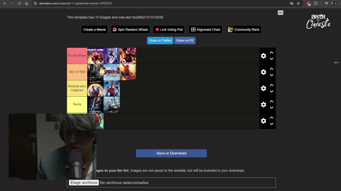
Task: Click the Save or Download button
Action: pyautogui.click(x=171, y=153)
